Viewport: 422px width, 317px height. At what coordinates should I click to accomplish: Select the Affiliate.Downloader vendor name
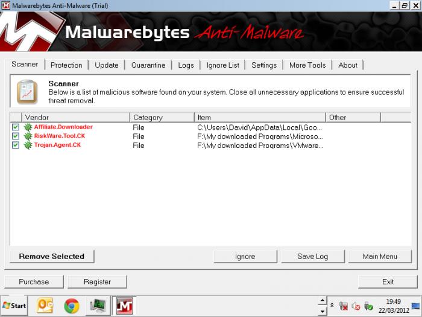pyautogui.click(x=63, y=127)
